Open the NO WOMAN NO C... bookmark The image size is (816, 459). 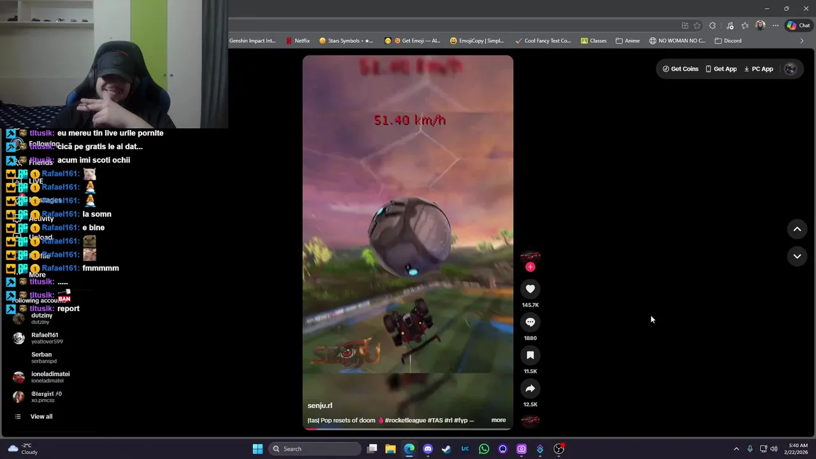(x=678, y=41)
